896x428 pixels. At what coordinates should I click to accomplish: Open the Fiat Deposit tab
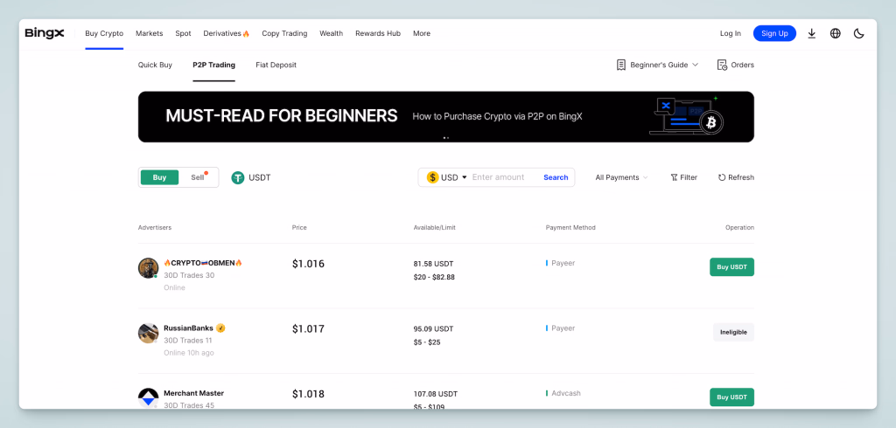276,65
